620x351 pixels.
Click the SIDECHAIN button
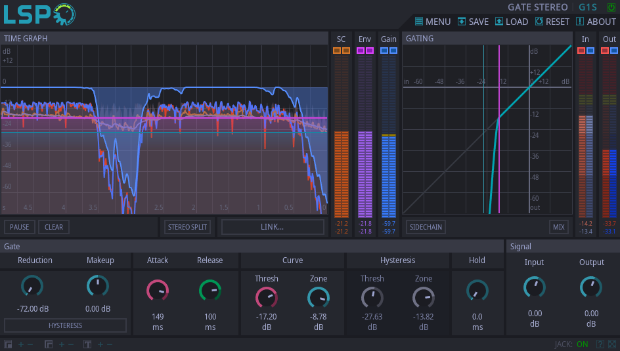coord(426,227)
